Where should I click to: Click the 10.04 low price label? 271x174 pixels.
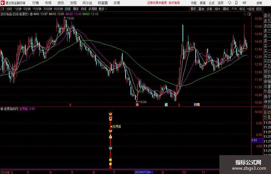tap(143, 102)
